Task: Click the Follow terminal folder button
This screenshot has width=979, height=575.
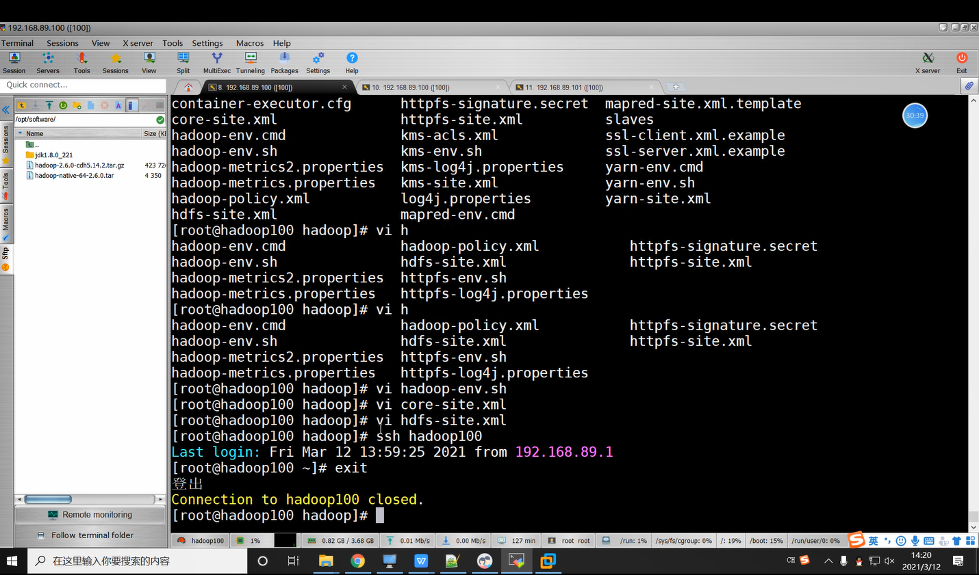Action: tap(90, 535)
